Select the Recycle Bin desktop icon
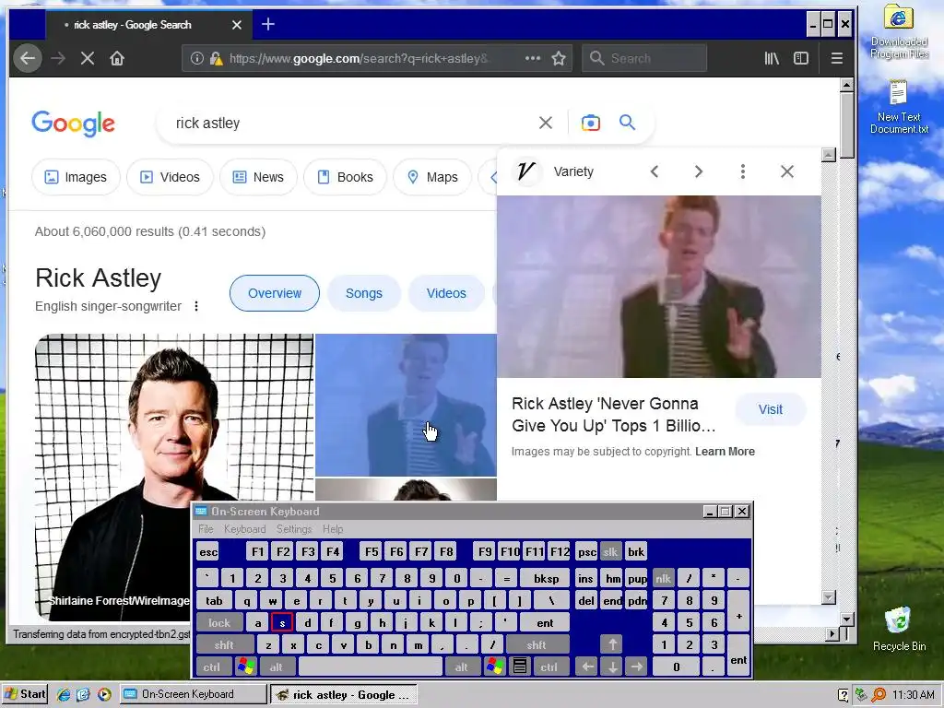 coord(899,629)
